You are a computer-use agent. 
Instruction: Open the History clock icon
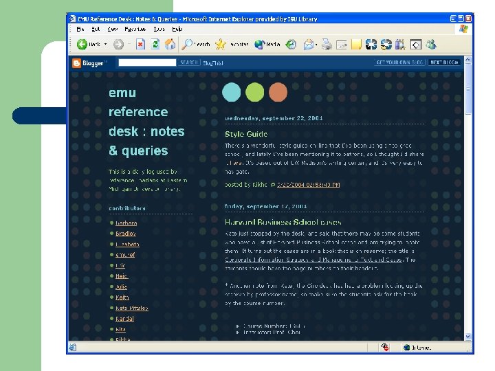291,45
